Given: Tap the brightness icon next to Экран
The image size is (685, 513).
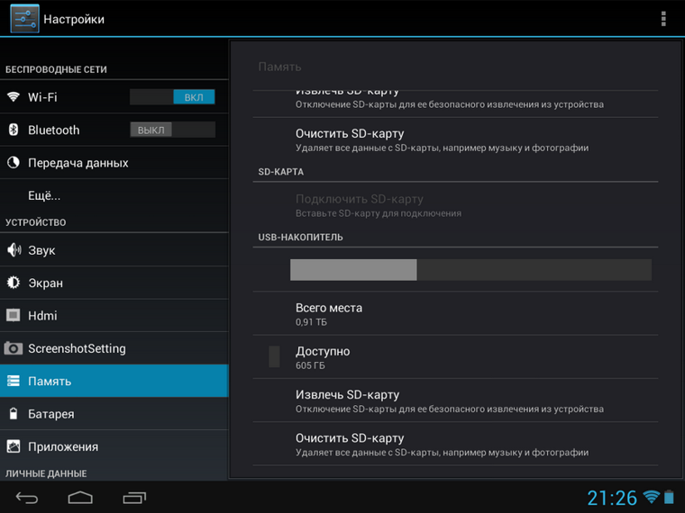Looking at the screenshot, I should tap(14, 283).
